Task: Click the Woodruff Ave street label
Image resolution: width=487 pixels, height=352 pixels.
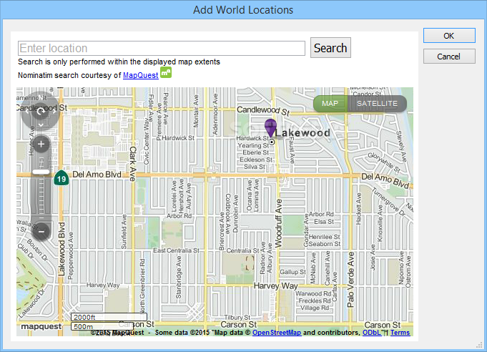Action: coord(279,223)
